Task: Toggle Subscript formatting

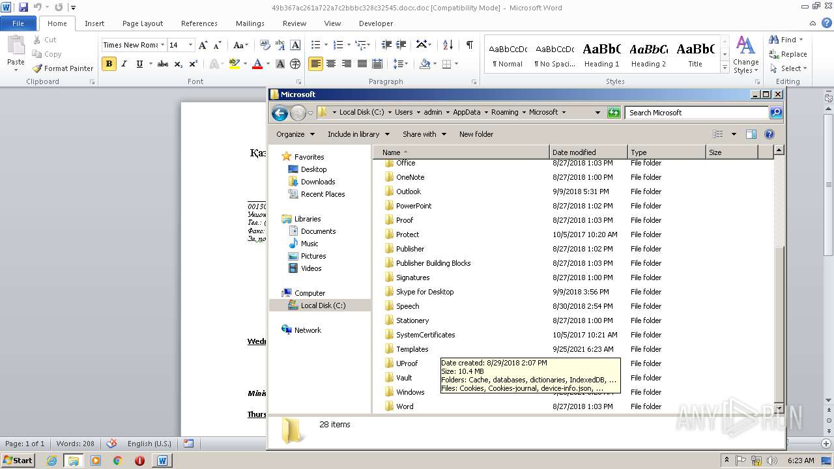Action: coord(178,64)
